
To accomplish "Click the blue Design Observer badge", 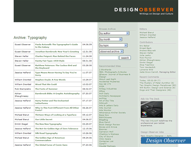I will tap(166, 140).
